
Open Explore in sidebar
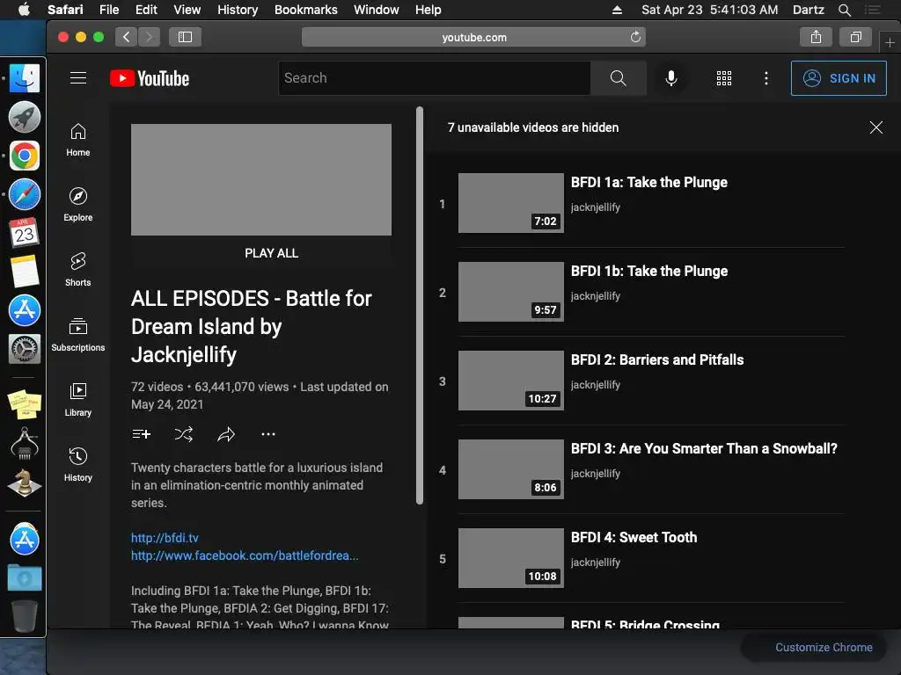78,205
